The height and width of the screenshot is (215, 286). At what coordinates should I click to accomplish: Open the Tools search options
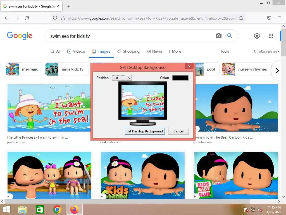point(225,52)
